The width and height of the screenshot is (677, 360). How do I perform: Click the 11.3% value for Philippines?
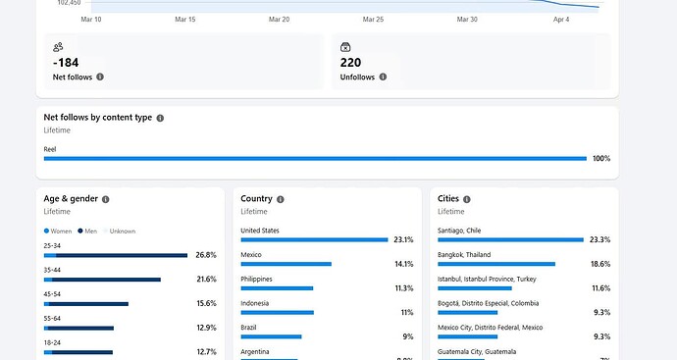pyautogui.click(x=404, y=288)
